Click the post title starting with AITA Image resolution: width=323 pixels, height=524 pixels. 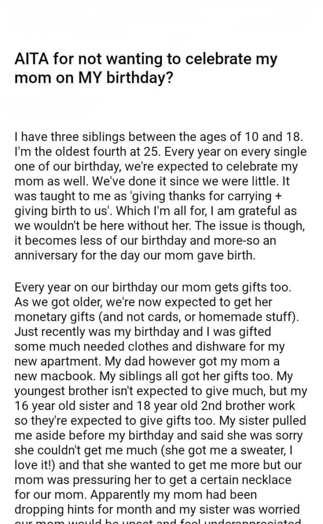(146, 66)
